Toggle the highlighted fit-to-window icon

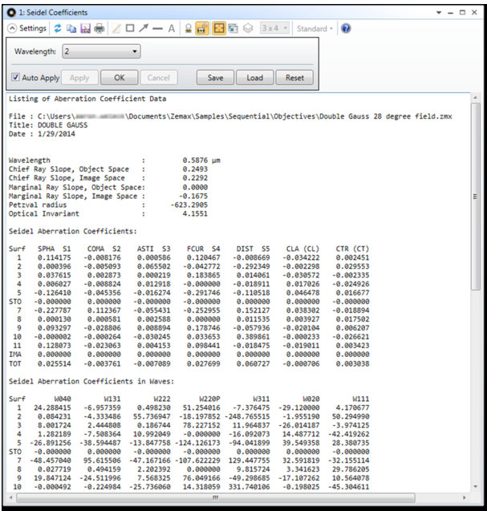point(219,29)
